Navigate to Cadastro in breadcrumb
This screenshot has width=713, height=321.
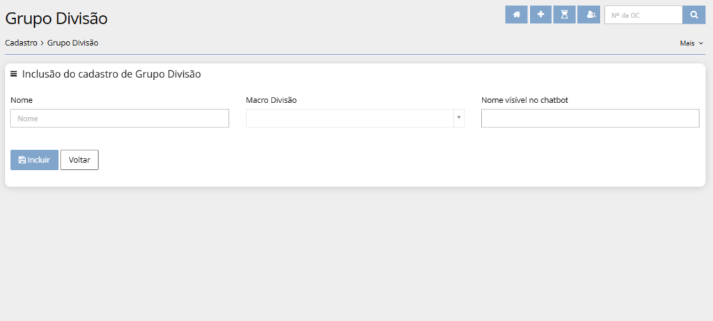click(x=21, y=43)
